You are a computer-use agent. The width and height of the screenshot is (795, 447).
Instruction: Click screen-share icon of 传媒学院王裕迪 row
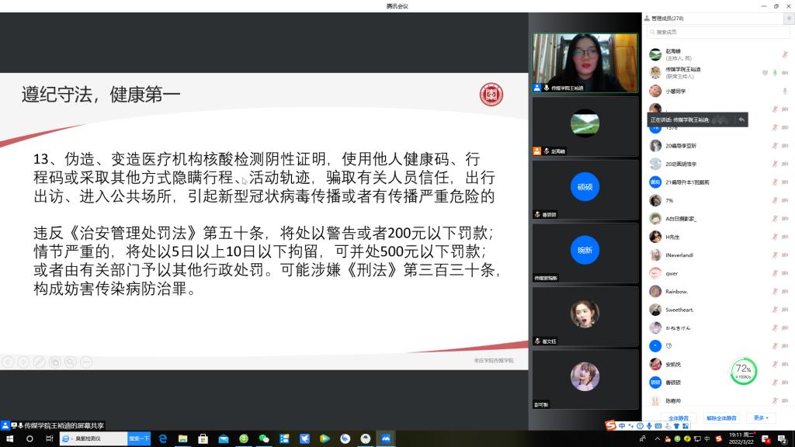pyautogui.click(x=765, y=73)
